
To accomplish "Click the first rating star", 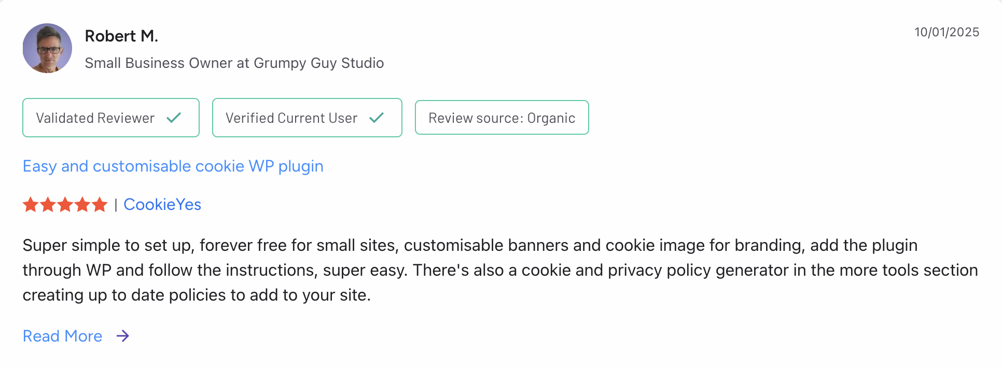I will tap(31, 205).
